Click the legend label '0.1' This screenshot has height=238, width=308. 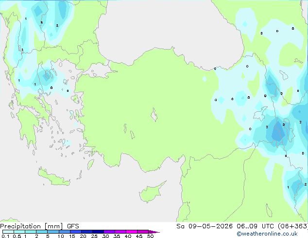[5, 236]
